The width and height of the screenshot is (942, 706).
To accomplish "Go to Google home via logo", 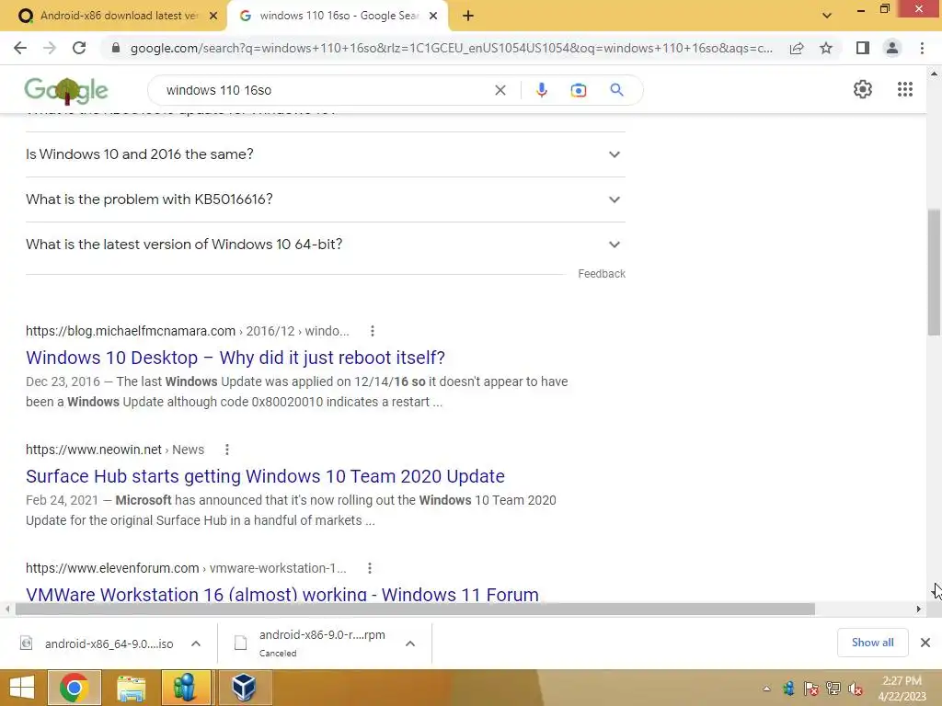I will pyautogui.click(x=66, y=91).
